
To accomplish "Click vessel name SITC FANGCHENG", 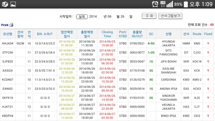I will (168, 52).
